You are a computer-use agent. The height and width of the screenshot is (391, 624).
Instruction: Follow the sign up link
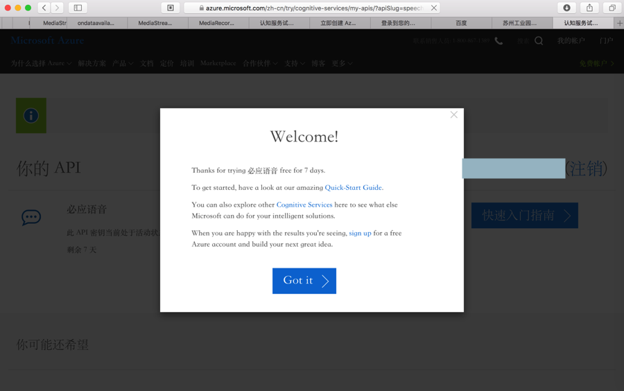tap(360, 233)
